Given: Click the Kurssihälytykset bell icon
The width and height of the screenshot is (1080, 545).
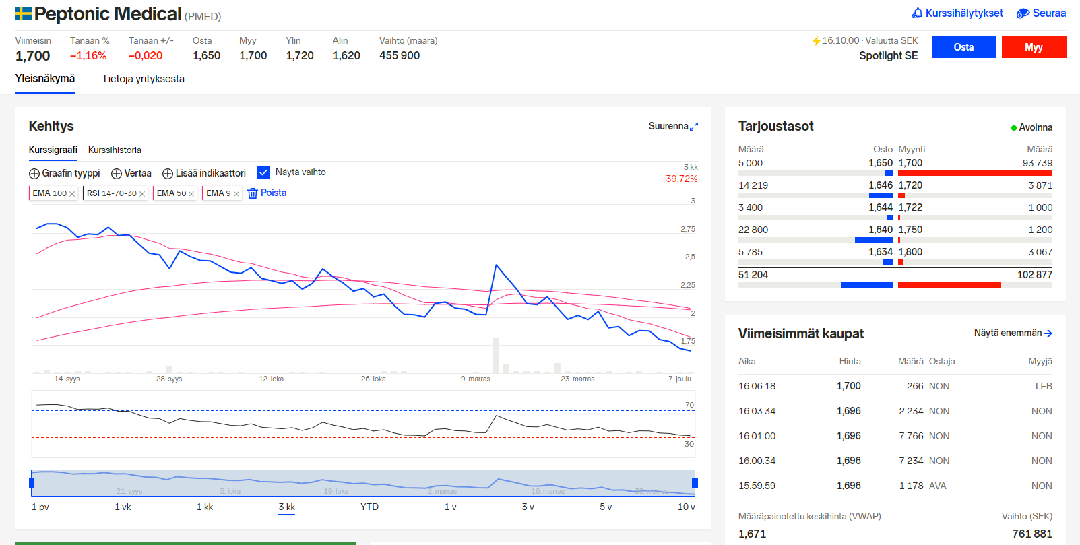Looking at the screenshot, I should point(917,13).
